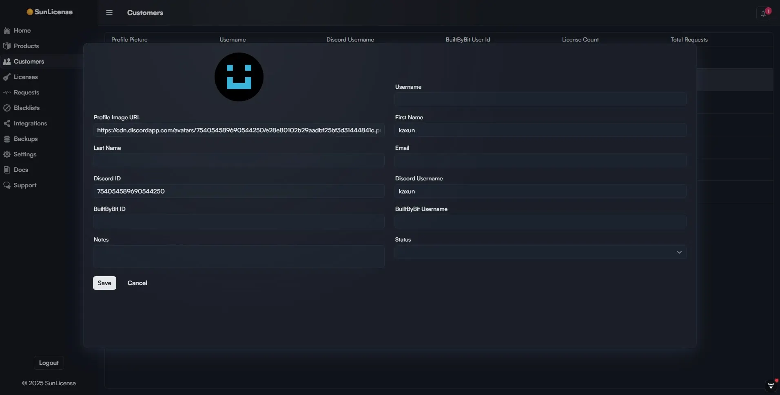Open Settings from the sidebar
Screen dimensions: 780x395
[x=25, y=154]
